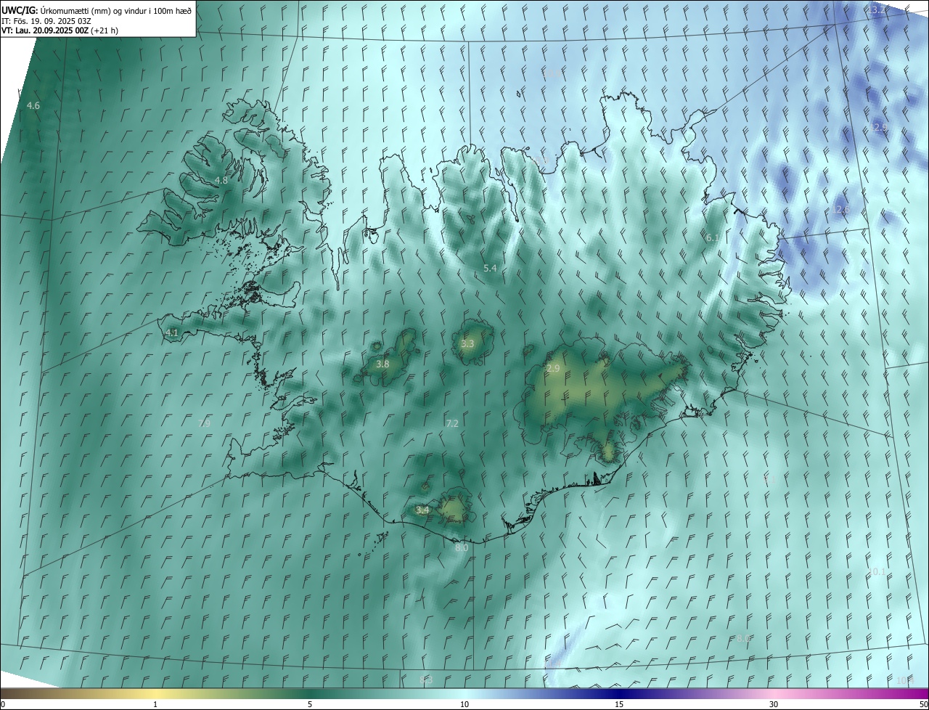Pick the dark navy colorbar section at 15

click(619, 693)
